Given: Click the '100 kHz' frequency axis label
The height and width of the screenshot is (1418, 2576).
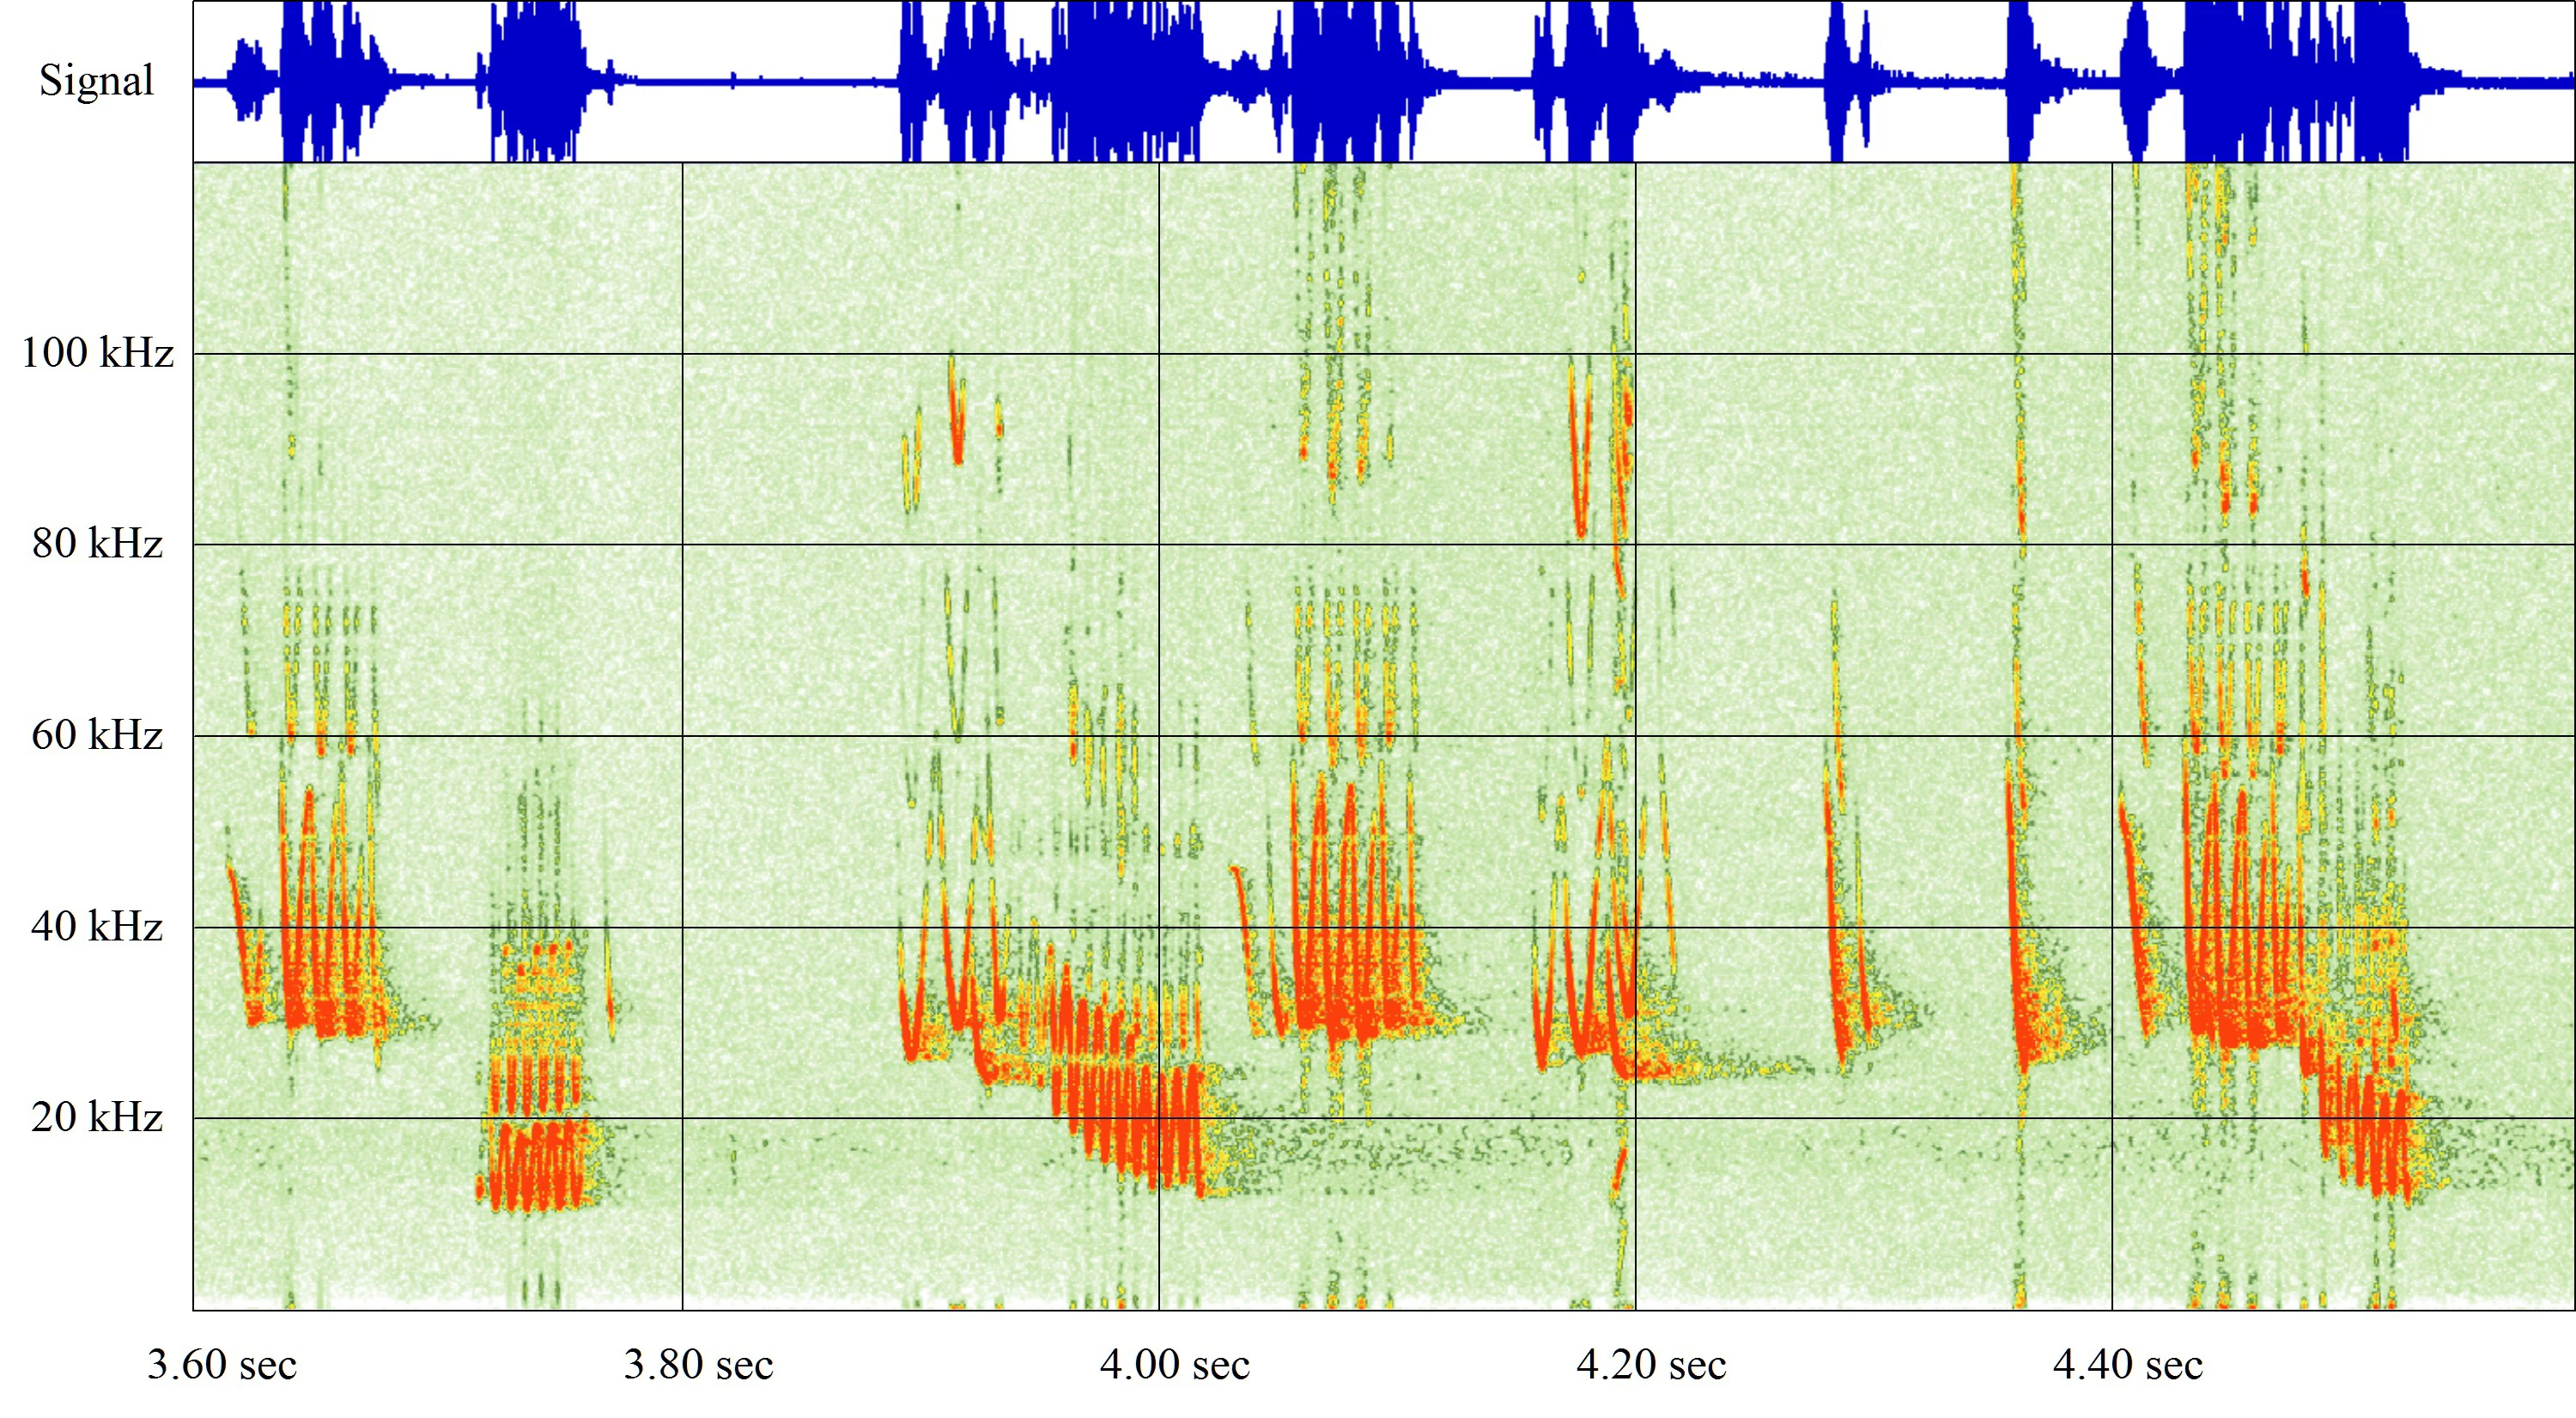Looking at the screenshot, I should tap(97, 352).
